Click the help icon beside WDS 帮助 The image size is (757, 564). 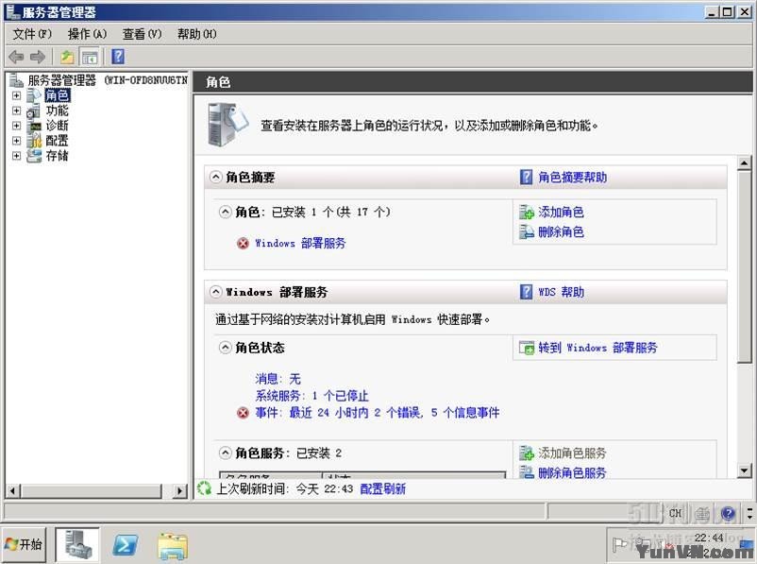pos(527,291)
